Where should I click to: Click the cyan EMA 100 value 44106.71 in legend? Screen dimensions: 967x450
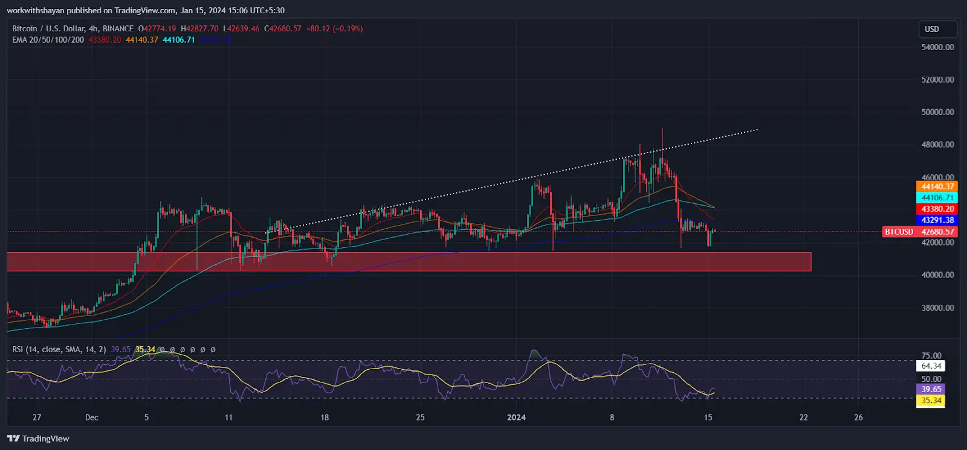coord(179,40)
